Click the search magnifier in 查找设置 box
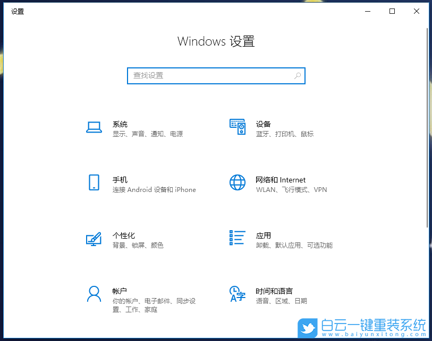The width and height of the screenshot is (432, 341). point(298,76)
